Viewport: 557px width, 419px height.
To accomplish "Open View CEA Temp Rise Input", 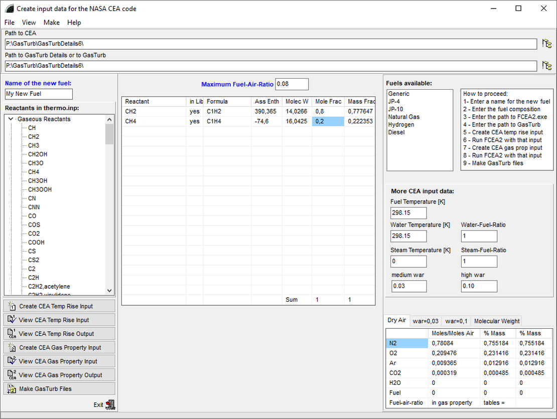I will coord(60,320).
